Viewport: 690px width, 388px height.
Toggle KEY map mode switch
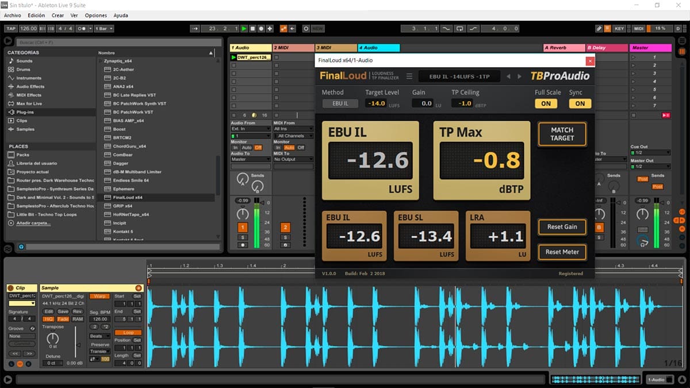tap(619, 28)
